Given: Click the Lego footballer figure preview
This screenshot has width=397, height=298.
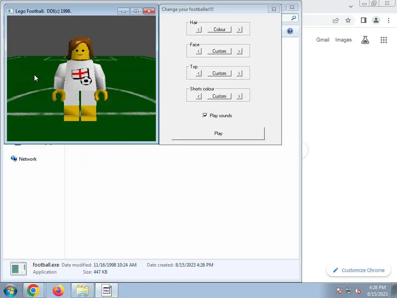Looking at the screenshot, I should (x=81, y=79).
